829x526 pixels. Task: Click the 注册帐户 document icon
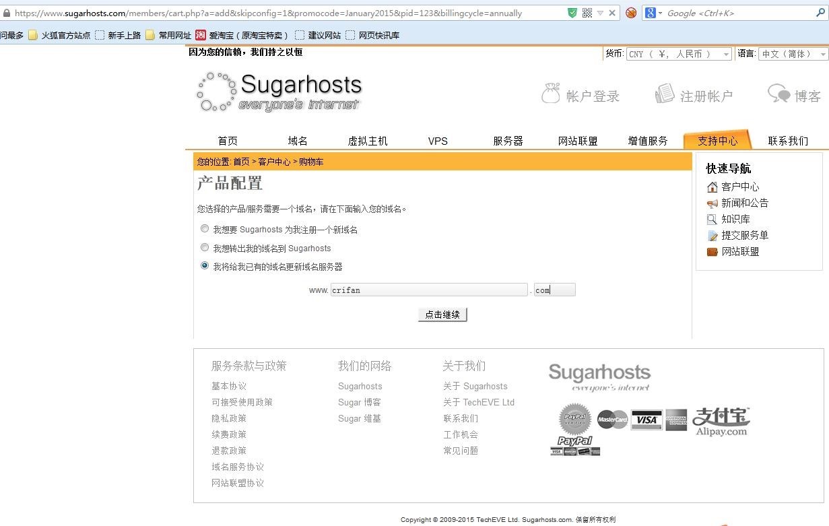coord(665,94)
